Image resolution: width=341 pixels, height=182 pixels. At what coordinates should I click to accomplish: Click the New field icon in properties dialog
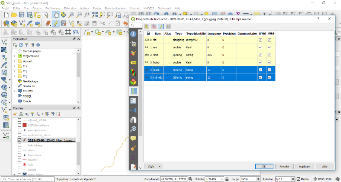(147, 26)
